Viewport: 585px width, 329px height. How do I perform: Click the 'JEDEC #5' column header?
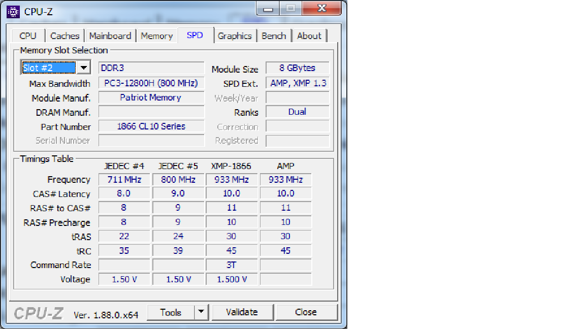178,166
